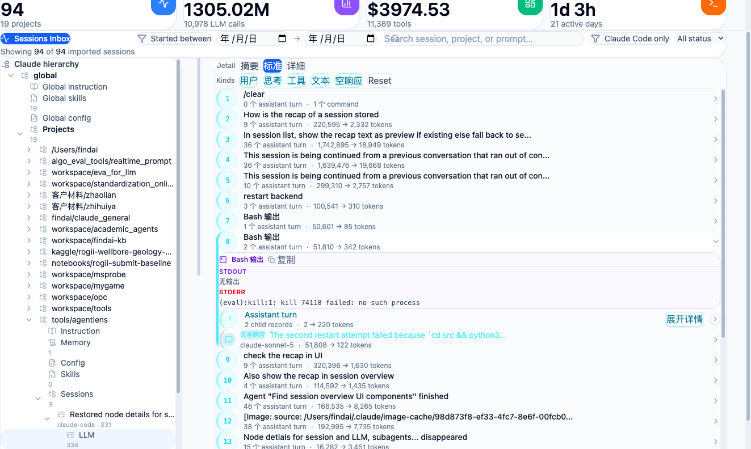Collapse the Sessions node under agentlens
751x449 pixels.
[38, 398]
